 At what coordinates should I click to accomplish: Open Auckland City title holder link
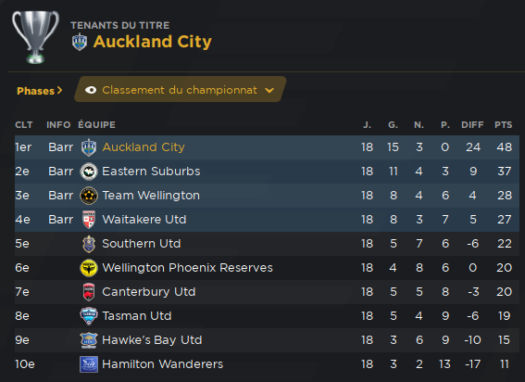pyautogui.click(x=153, y=42)
